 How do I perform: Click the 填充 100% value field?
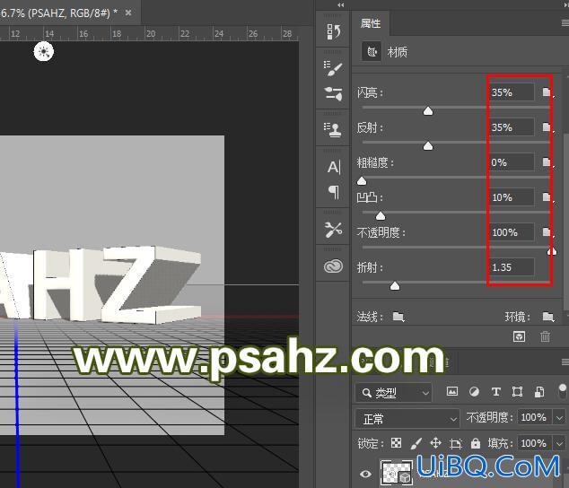click(x=535, y=443)
